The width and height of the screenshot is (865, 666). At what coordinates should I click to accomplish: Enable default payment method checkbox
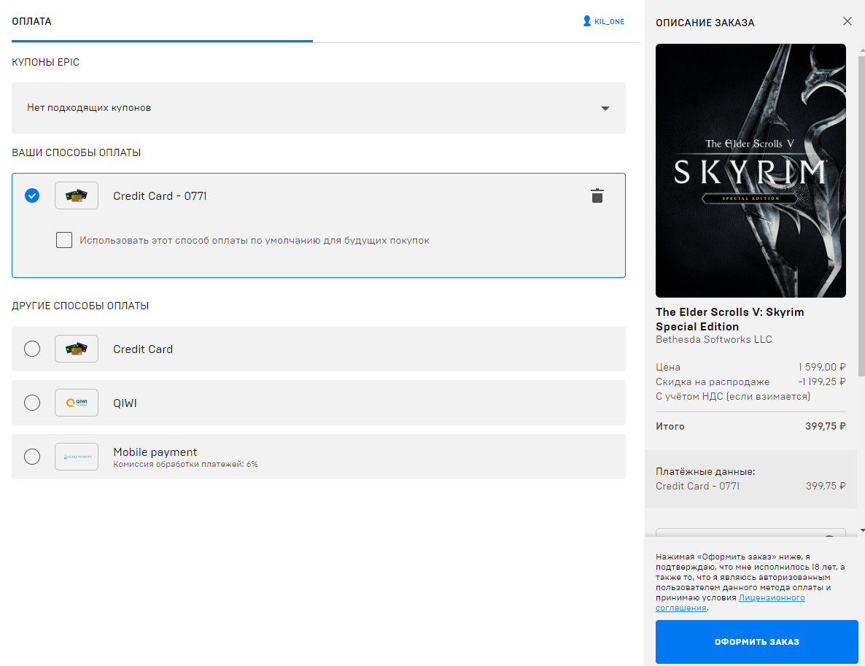point(64,240)
